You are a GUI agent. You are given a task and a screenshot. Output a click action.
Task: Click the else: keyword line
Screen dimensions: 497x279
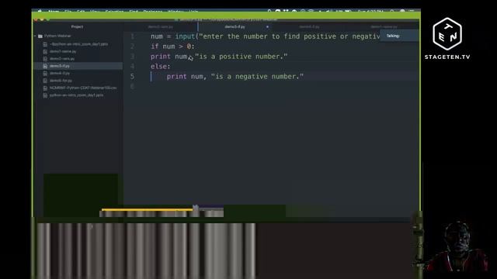(161, 67)
